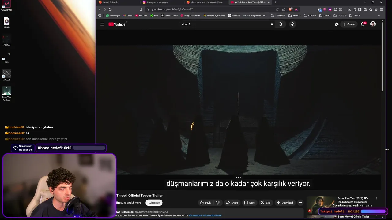Reload the YouTube page
The image size is (392, 220).
(x=110, y=9)
